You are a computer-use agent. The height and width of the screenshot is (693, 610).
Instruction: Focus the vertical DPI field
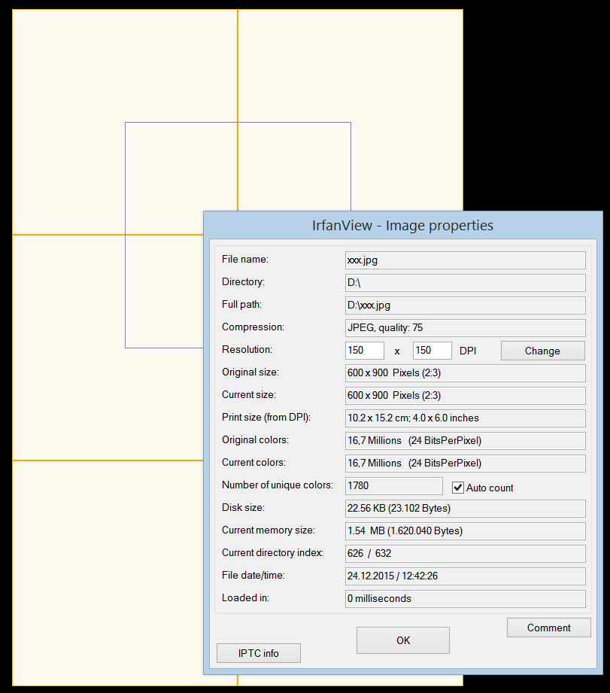432,351
